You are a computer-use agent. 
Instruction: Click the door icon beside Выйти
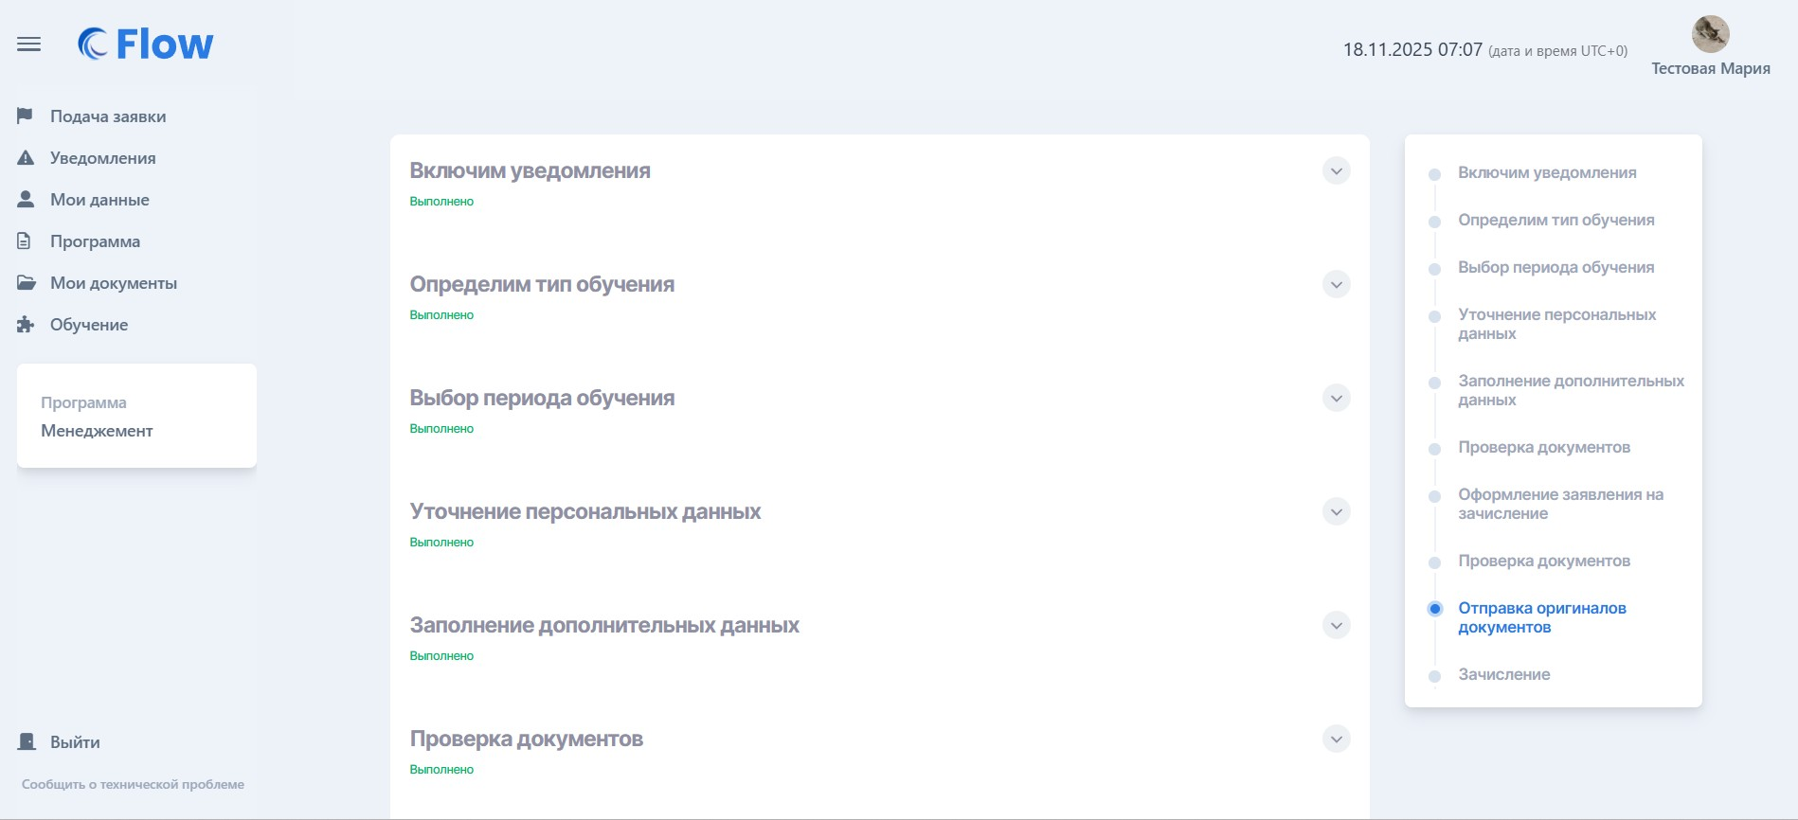pyautogui.click(x=27, y=742)
